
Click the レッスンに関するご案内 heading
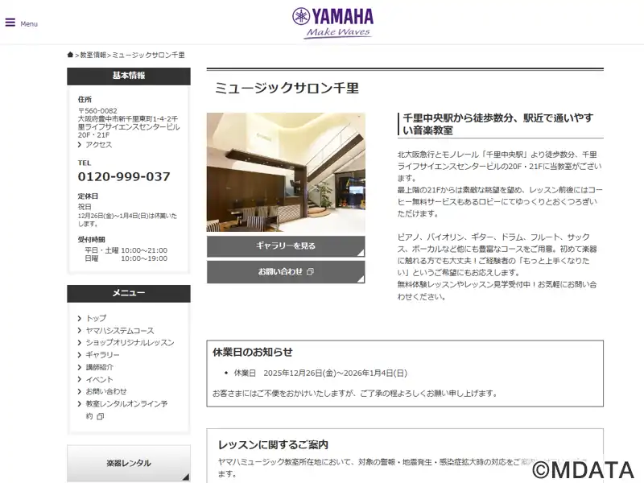pyautogui.click(x=273, y=445)
